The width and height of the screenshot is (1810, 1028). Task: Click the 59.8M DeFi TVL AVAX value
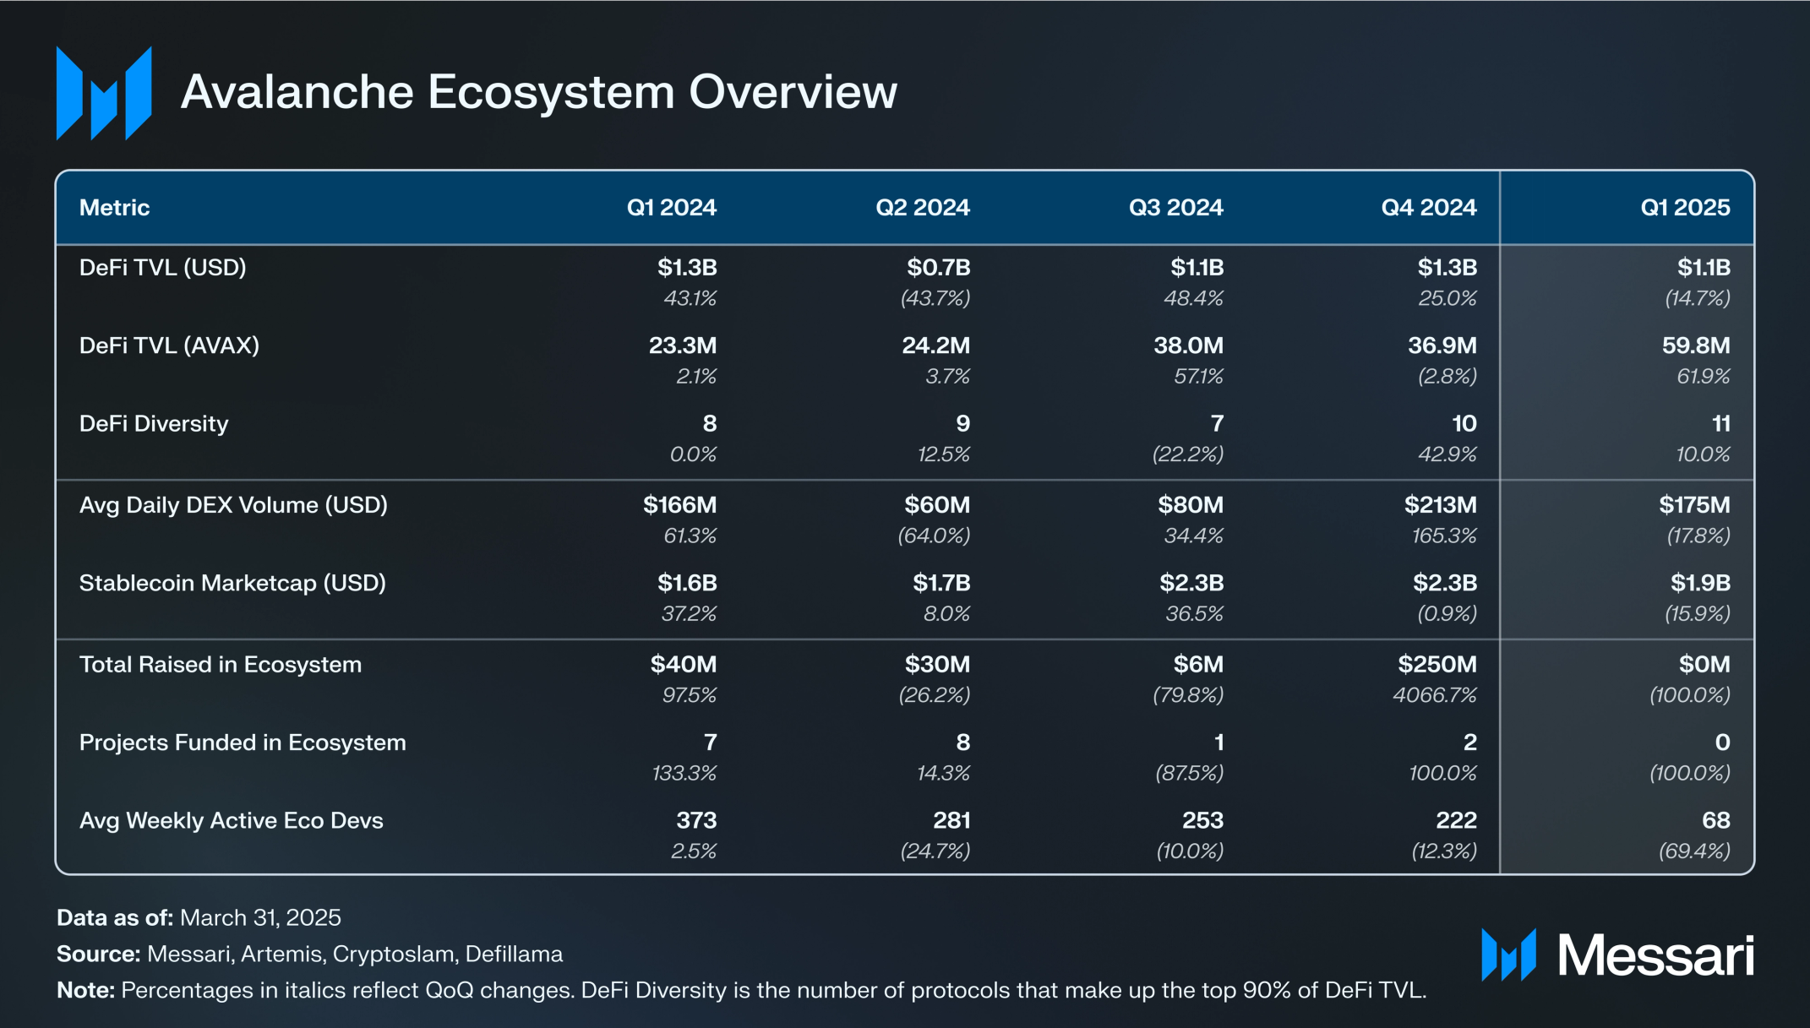[1695, 345]
